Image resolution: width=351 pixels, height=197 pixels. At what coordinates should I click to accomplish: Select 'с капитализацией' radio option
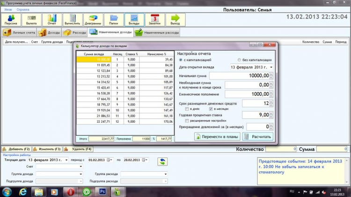[181, 60]
